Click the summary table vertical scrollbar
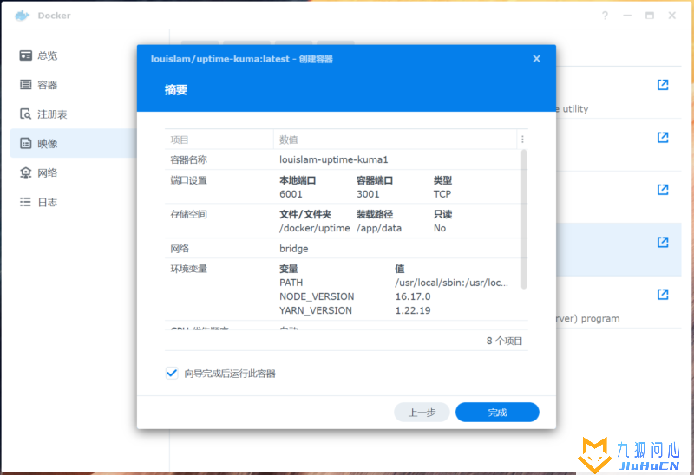The height and width of the screenshot is (475, 694). tap(524, 219)
